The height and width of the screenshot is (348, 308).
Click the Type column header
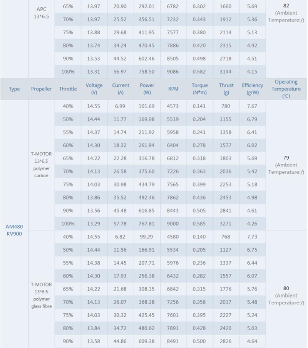[x=14, y=89]
